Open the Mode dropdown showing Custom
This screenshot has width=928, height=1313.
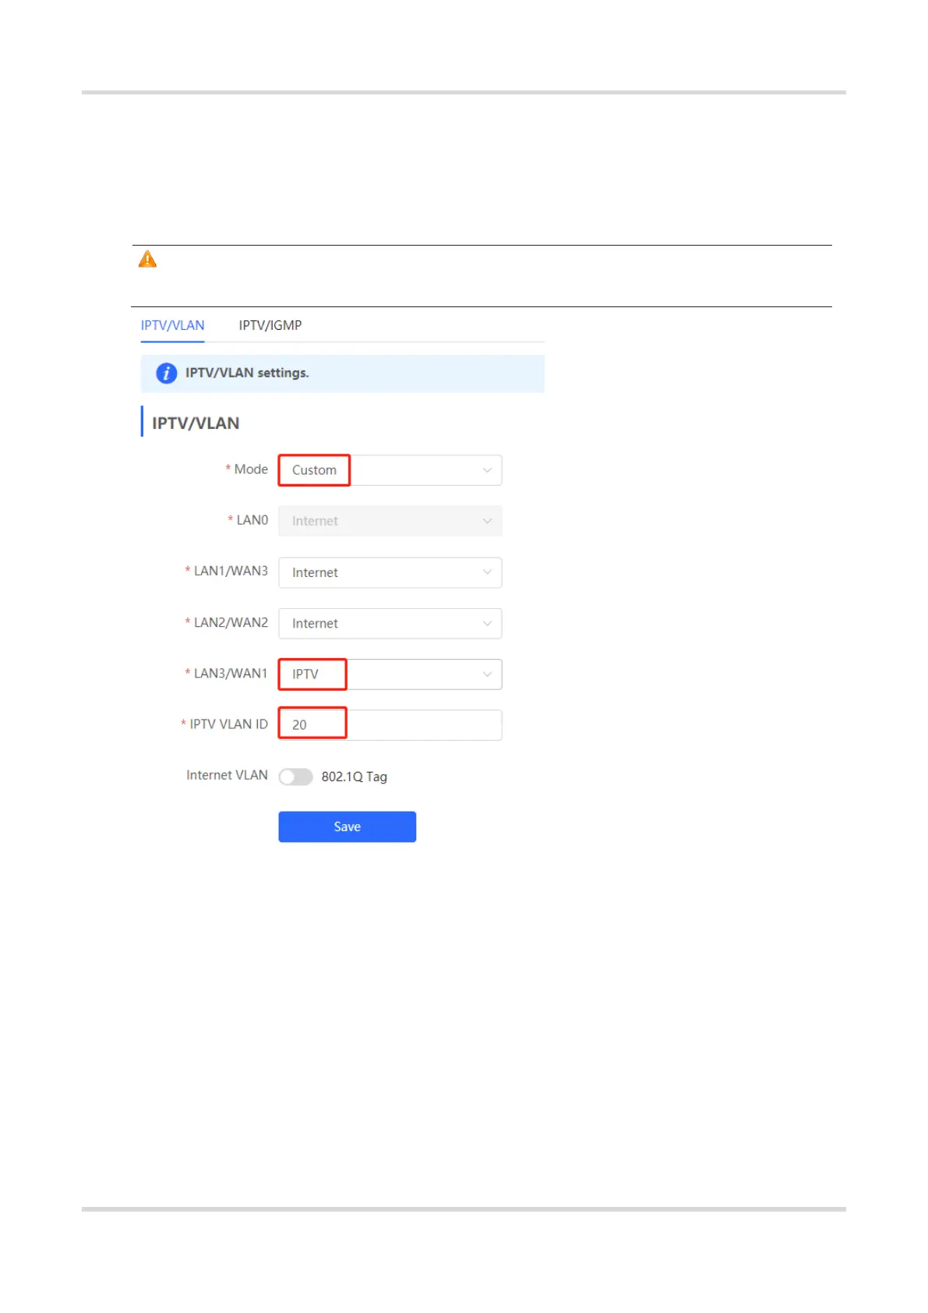390,470
